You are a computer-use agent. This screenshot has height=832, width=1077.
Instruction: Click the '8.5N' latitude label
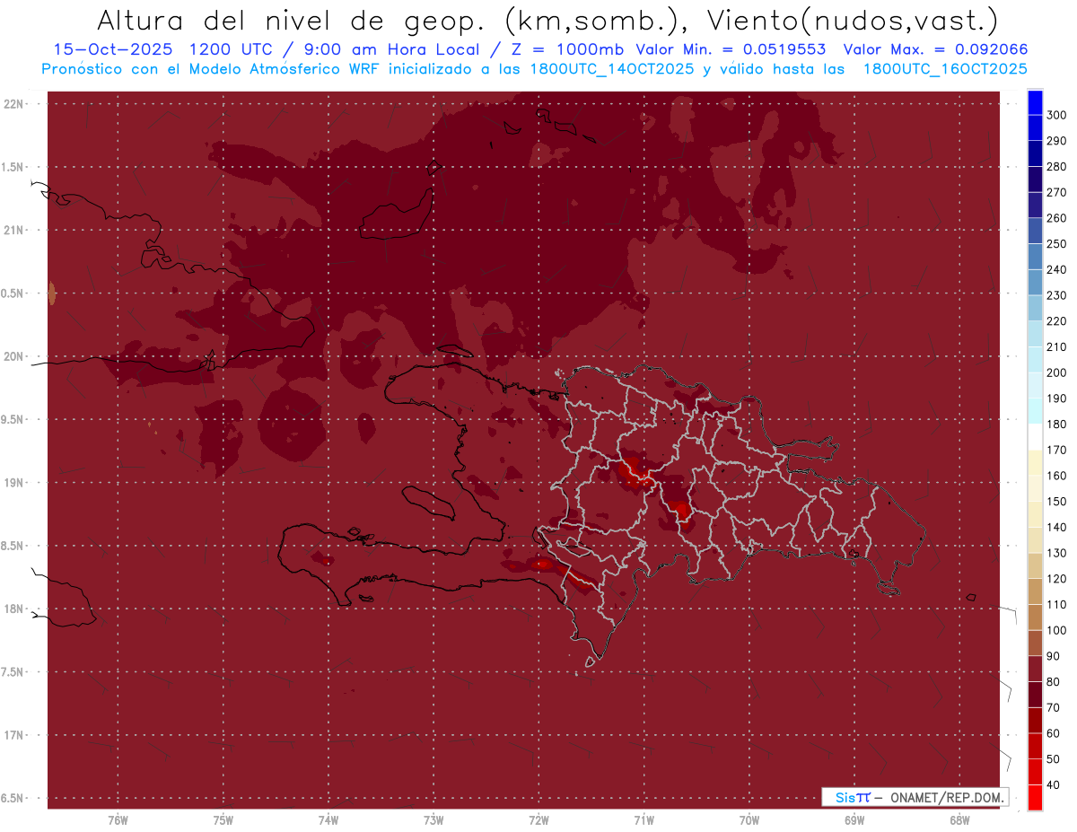[13, 546]
